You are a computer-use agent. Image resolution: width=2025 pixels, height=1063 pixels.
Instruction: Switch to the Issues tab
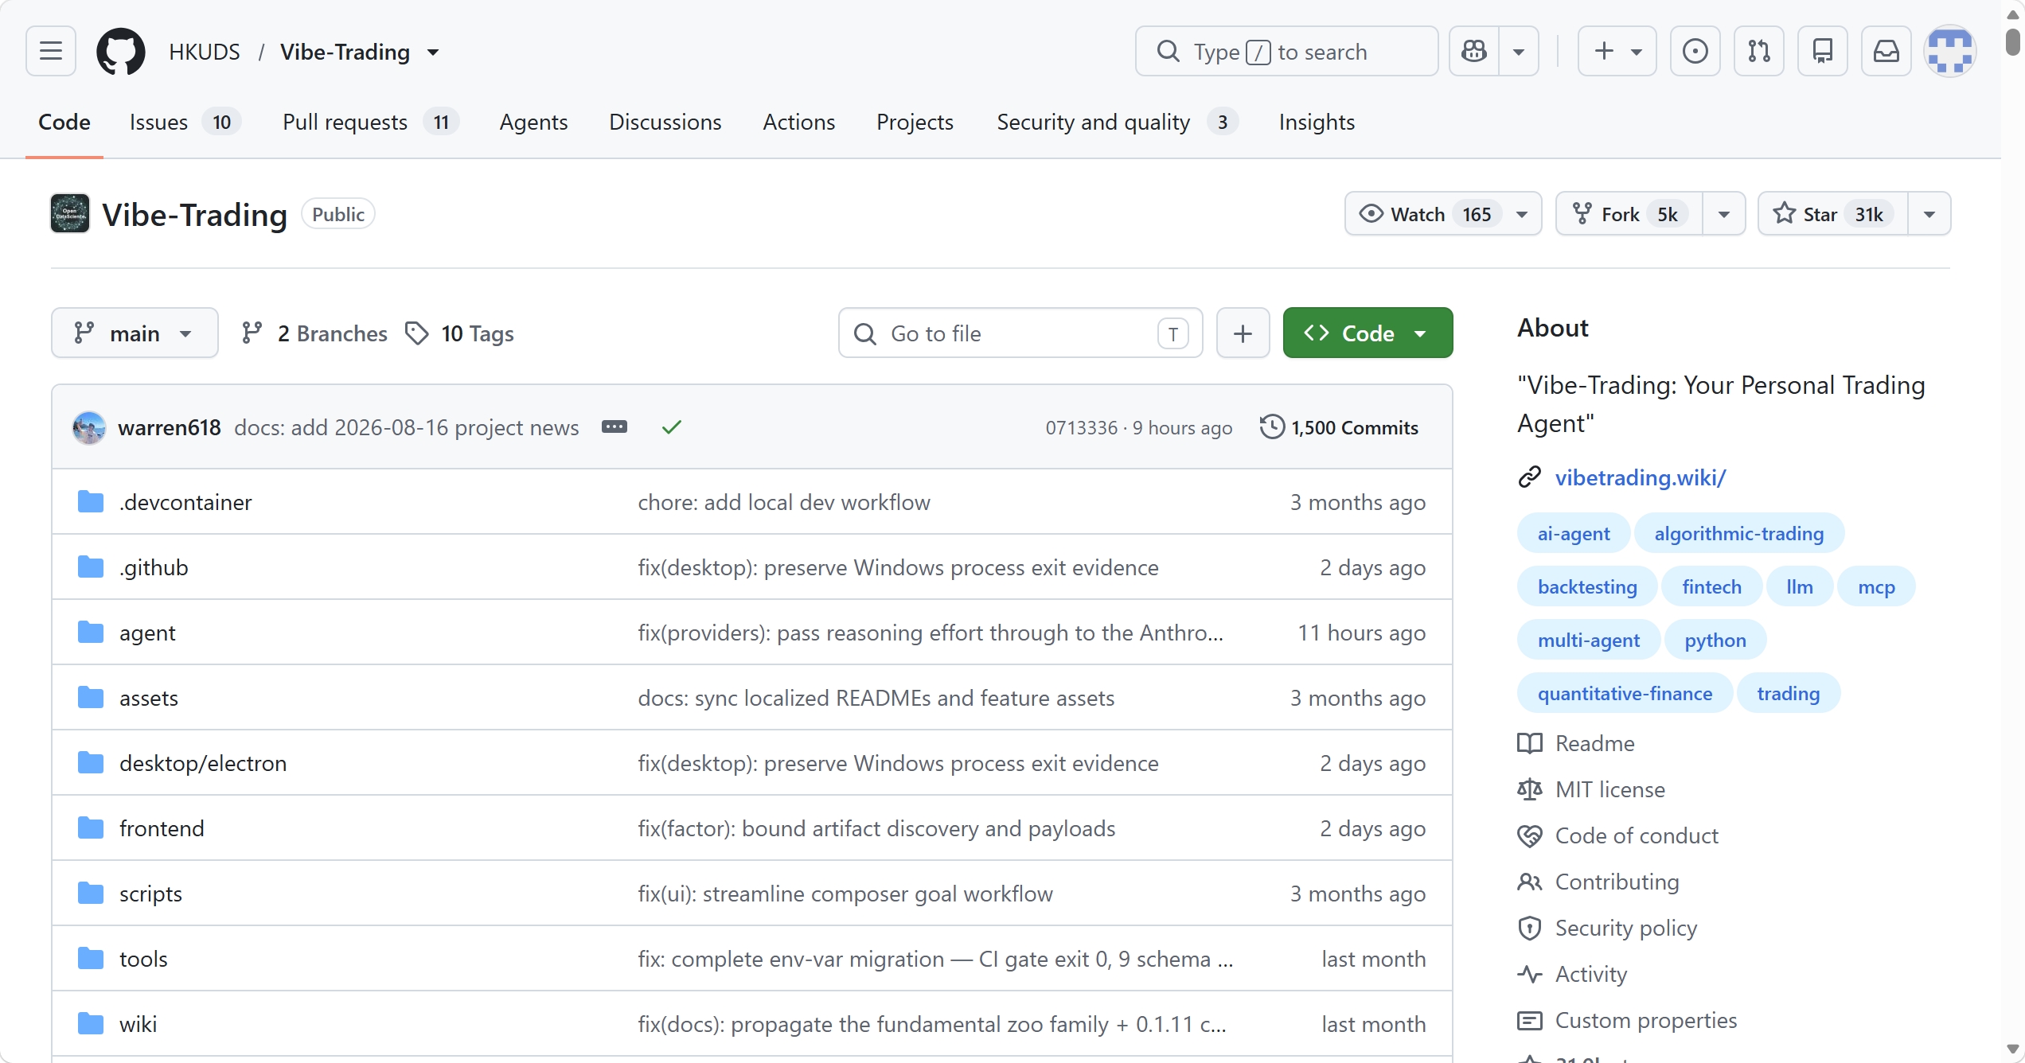pos(185,122)
